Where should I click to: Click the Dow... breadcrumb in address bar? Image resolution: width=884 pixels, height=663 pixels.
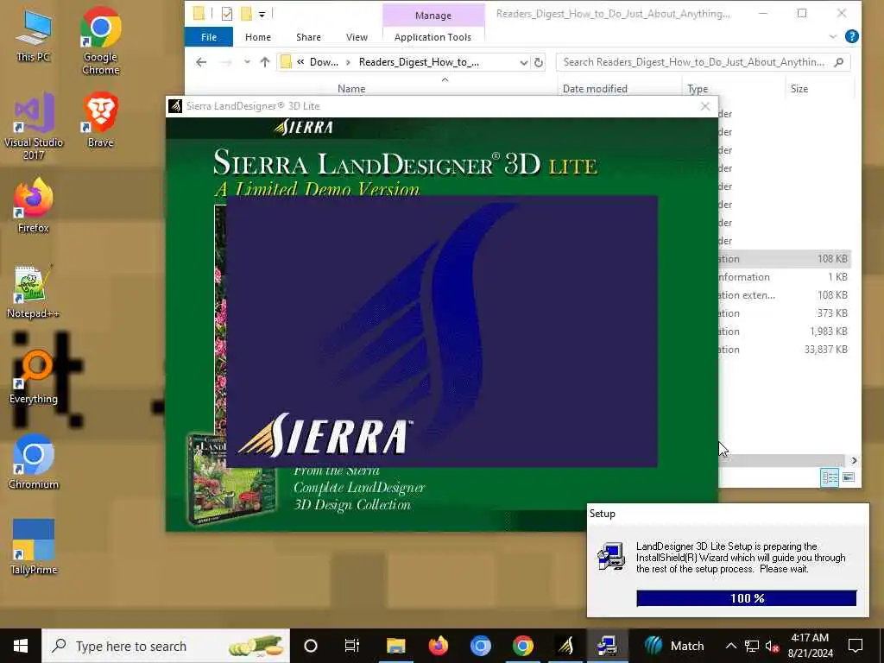click(325, 62)
